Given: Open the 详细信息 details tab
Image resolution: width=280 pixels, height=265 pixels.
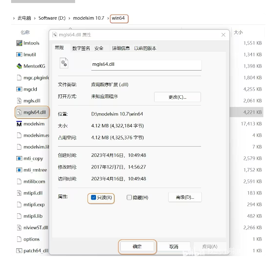Looking at the screenshot, I should pyautogui.click(x=121, y=48).
